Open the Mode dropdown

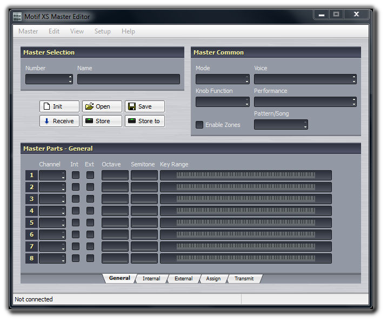(x=223, y=79)
